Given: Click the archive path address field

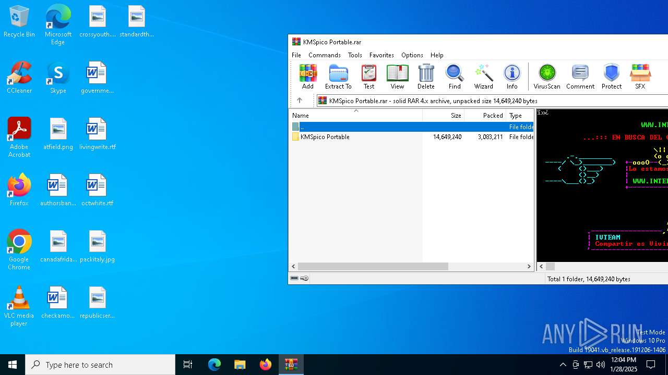Looking at the screenshot, I should [x=492, y=101].
